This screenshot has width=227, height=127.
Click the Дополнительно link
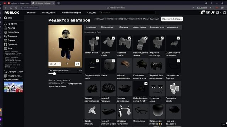click(x=57, y=86)
